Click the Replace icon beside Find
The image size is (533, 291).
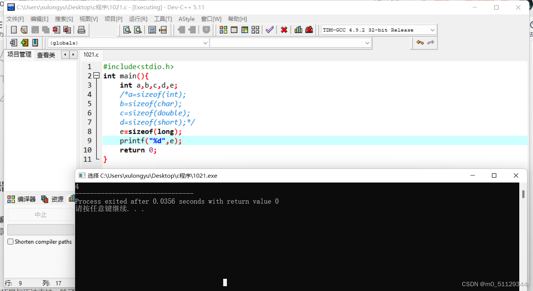[x=138, y=30]
